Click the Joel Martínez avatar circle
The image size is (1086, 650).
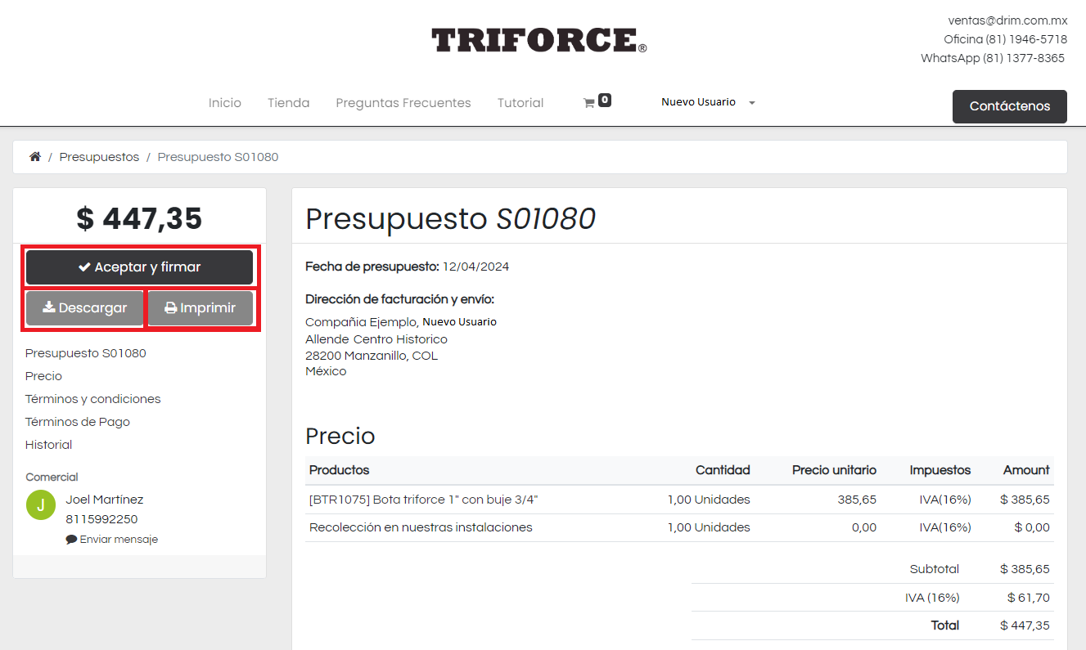tap(41, 505)
